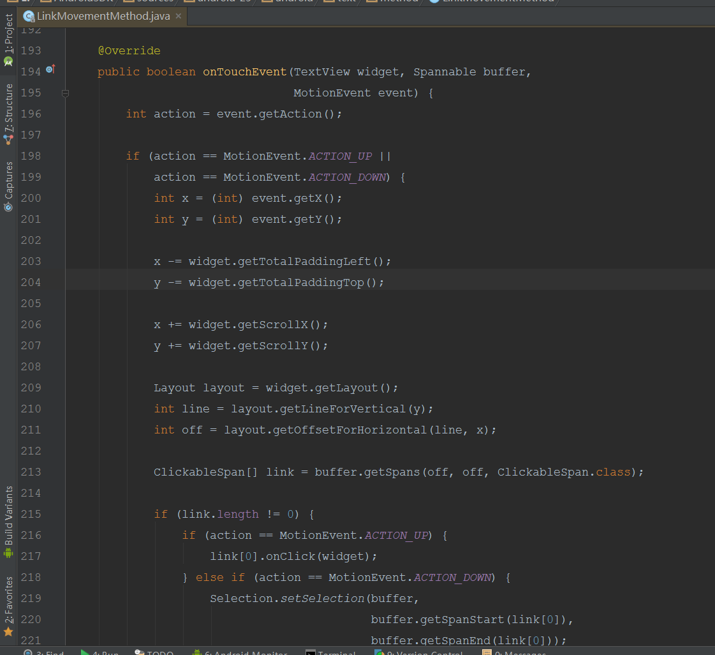Click buffer.getSpans on line 213
This screenshot has height=655, width=715.
point(367,472)
